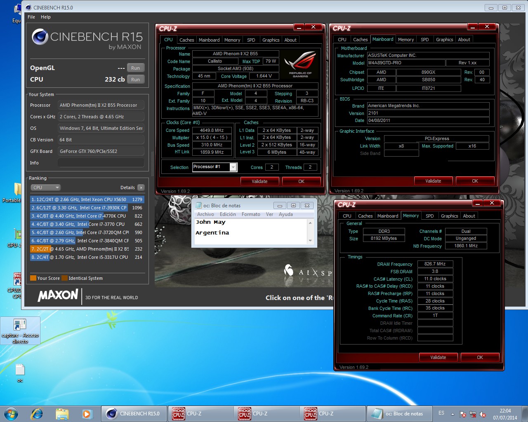The height and width of the screenshot is (422, 528).
Task: Click the Cinebench title bar icon
Action: 28,7
